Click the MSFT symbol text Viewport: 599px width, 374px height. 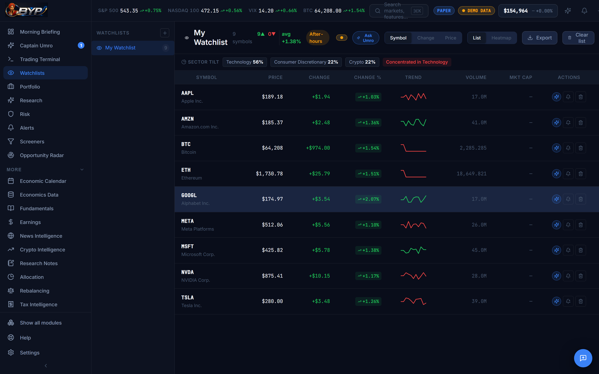pyautogui.click(x=188, y=246)
